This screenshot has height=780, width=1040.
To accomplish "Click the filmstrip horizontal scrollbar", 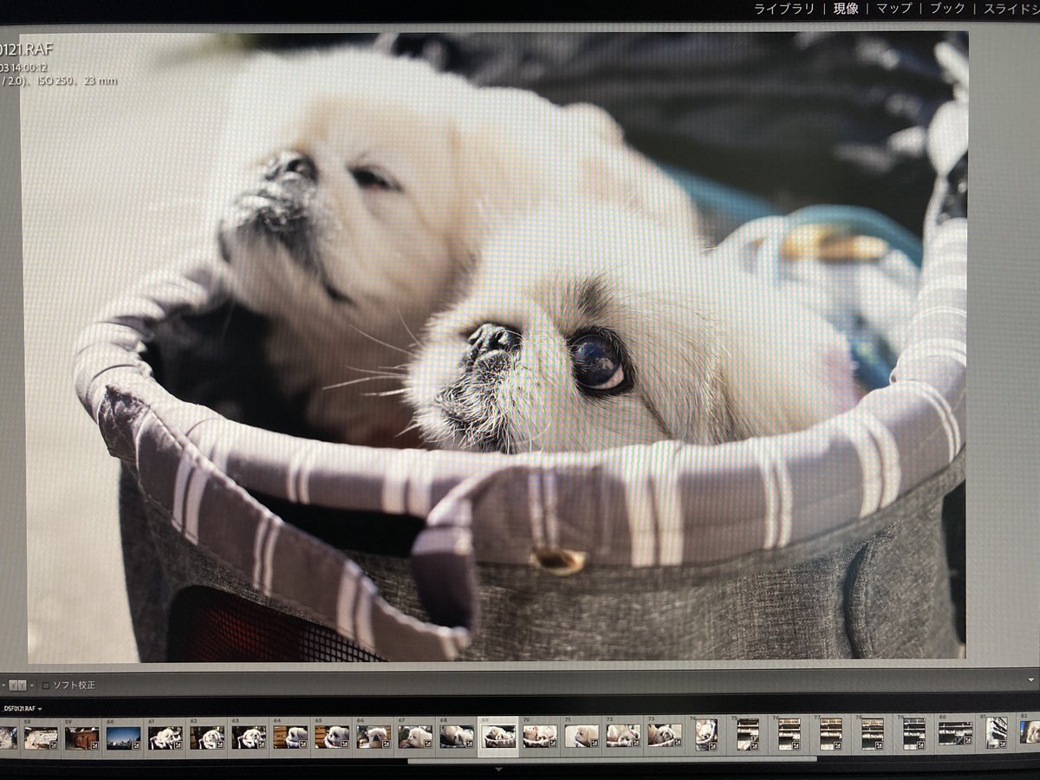I will [611, 760].
